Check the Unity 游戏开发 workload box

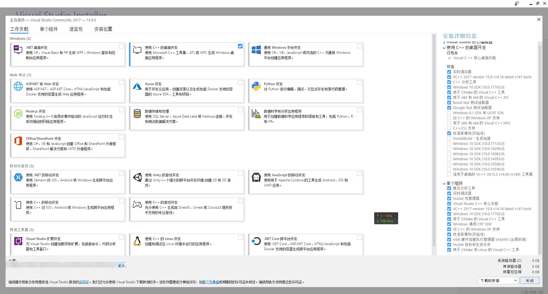pyautogui.click(x=240, y=174)
